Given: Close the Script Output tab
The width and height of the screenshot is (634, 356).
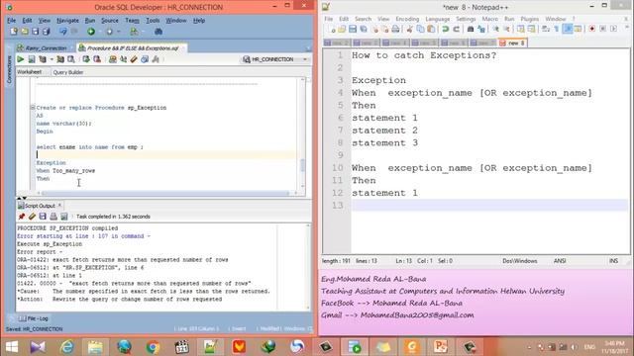Looking at the screenshot, I should (x=59, y=205).
